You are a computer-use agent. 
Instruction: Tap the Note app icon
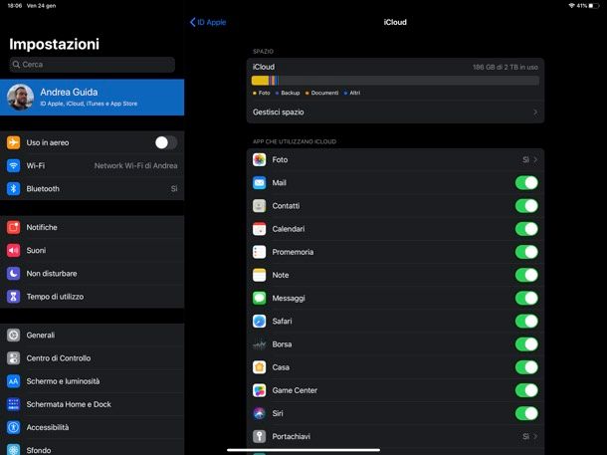pyautogui.click(x=259, y=275)
